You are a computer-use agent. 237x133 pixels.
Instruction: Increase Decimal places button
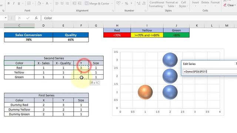[138, 3]
